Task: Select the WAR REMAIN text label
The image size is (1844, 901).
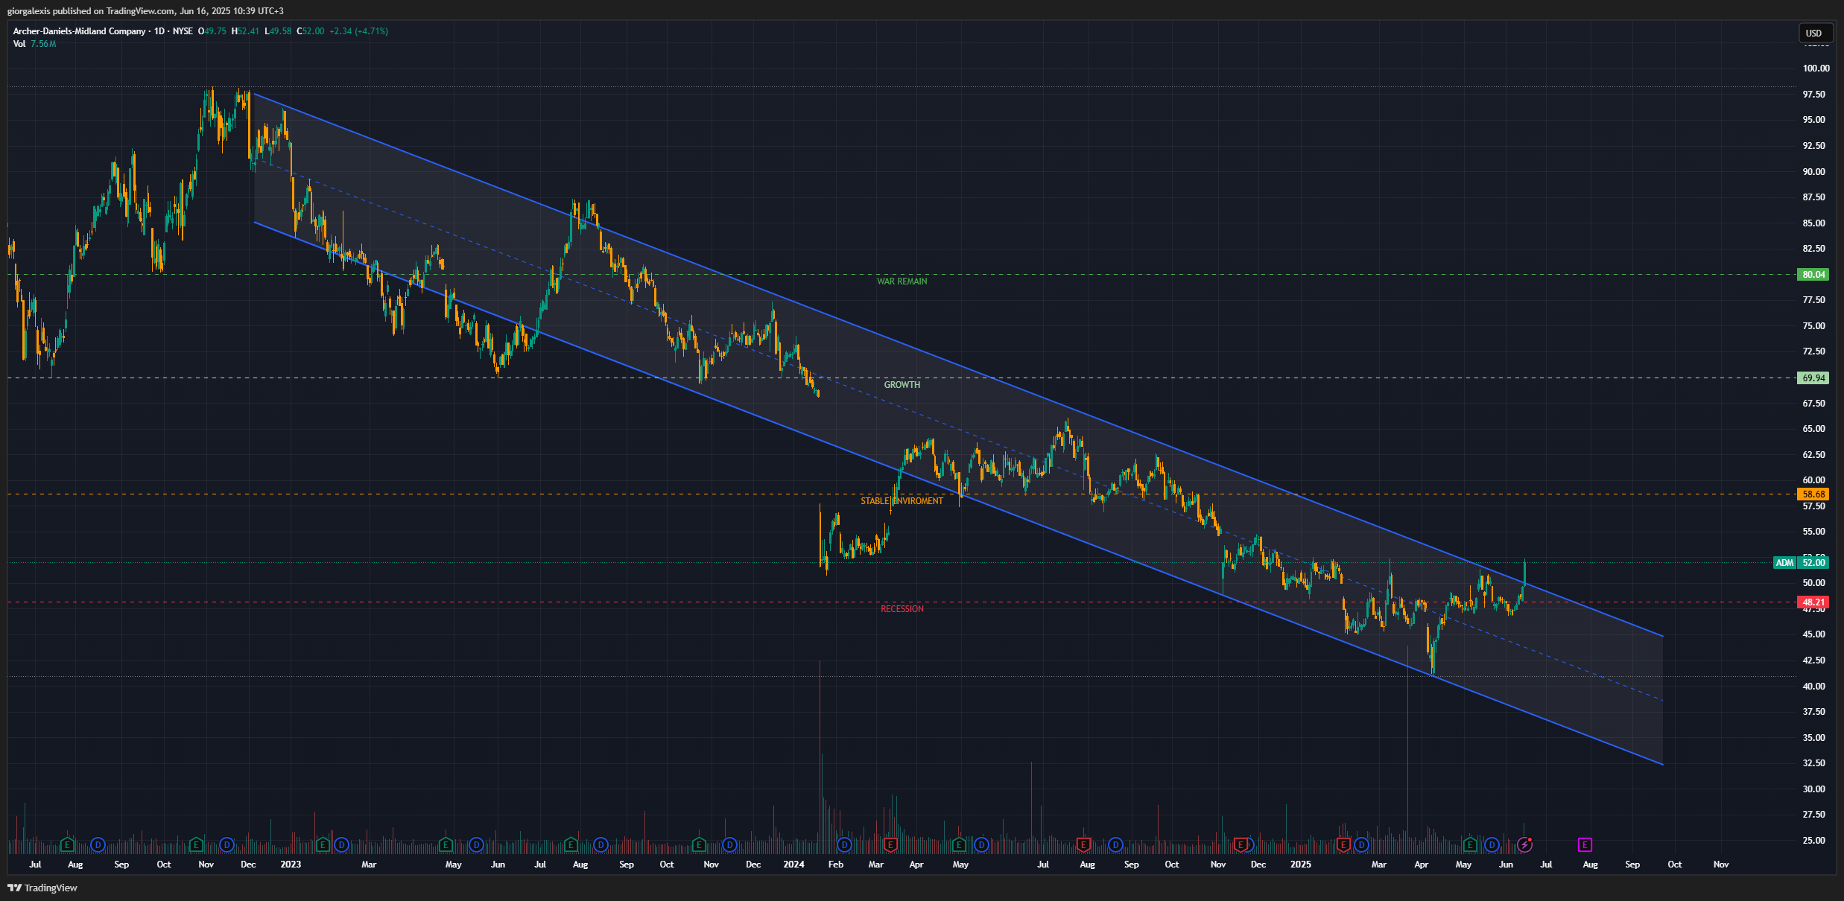Action: 902,281
